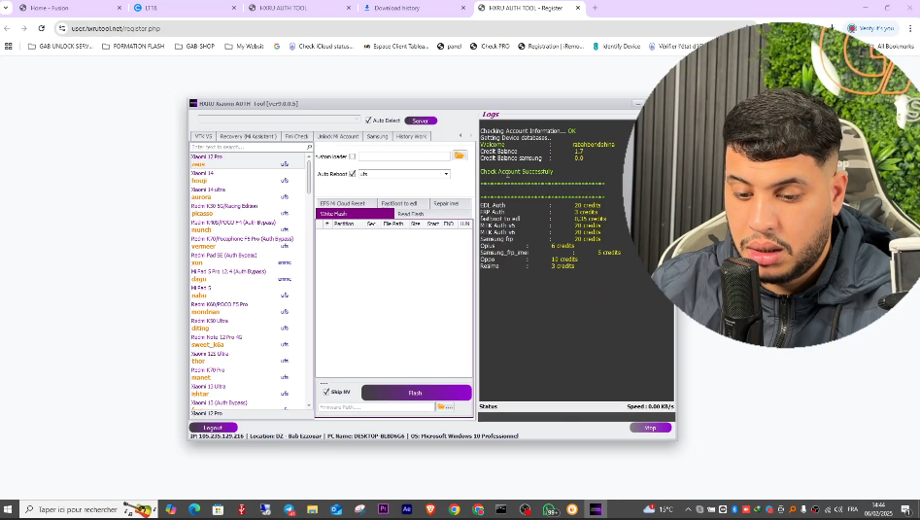The width and height of the screenshot is (920, 520).
Task: Select the 'picasso' Redmi K30 row
Action: point(248,210)
